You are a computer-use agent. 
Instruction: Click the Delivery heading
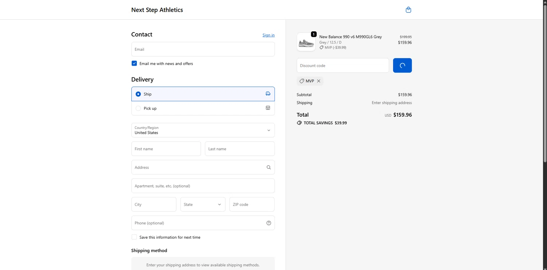142,80
